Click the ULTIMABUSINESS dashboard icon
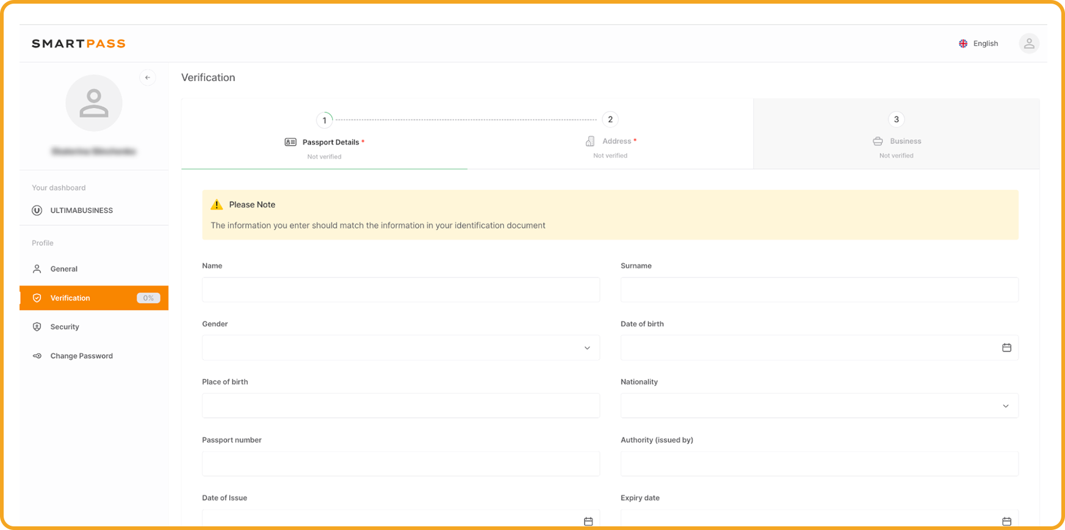The height and width of the screenshot is (530, 1065). 37,210
